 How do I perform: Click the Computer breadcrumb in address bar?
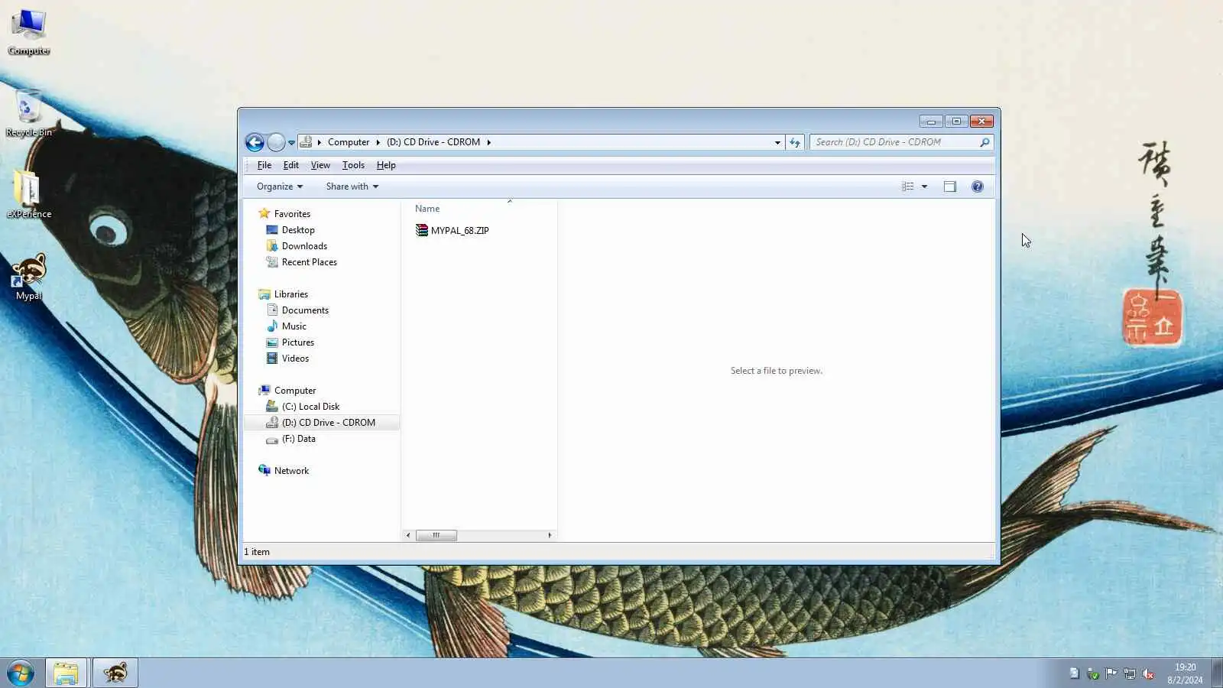[349, 142]
